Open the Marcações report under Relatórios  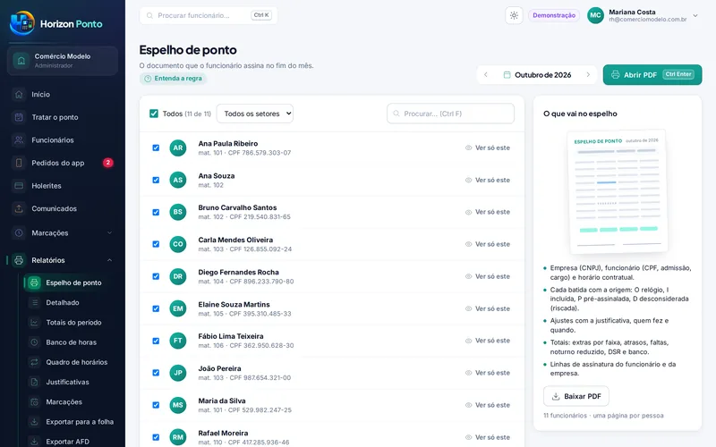pos(70,401)
